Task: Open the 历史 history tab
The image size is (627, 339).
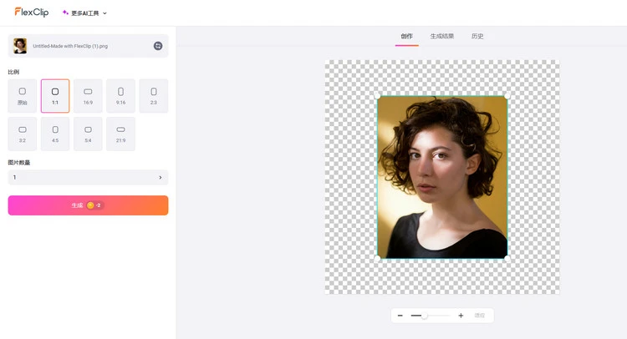Action: click(x=477, y=36)
